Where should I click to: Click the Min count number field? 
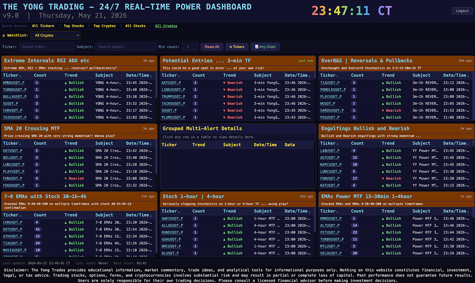click(x=190, y=47)
